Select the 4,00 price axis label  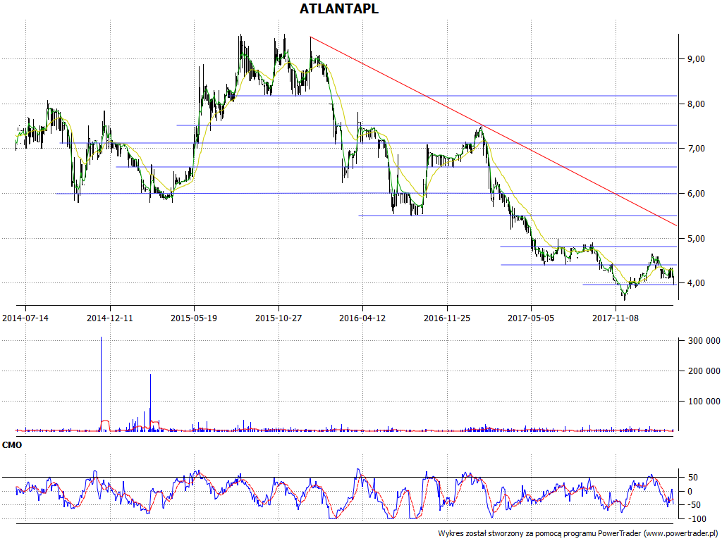[x=696, y=283]
